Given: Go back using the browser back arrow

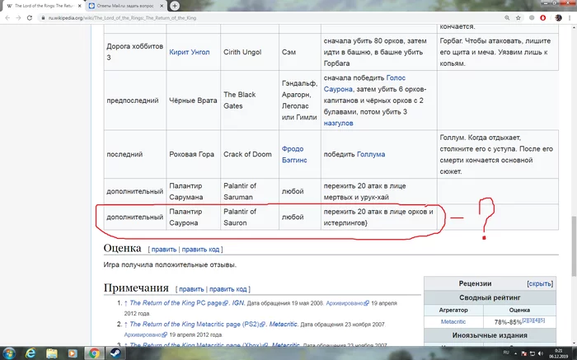Looking at the screenshot, I should point(7,17).
